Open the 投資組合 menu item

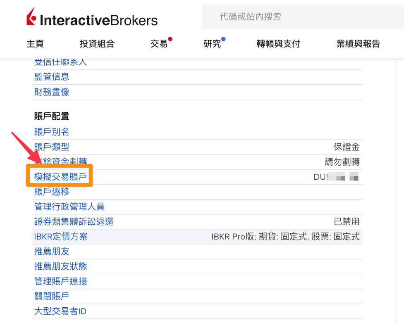click(97, 43)
